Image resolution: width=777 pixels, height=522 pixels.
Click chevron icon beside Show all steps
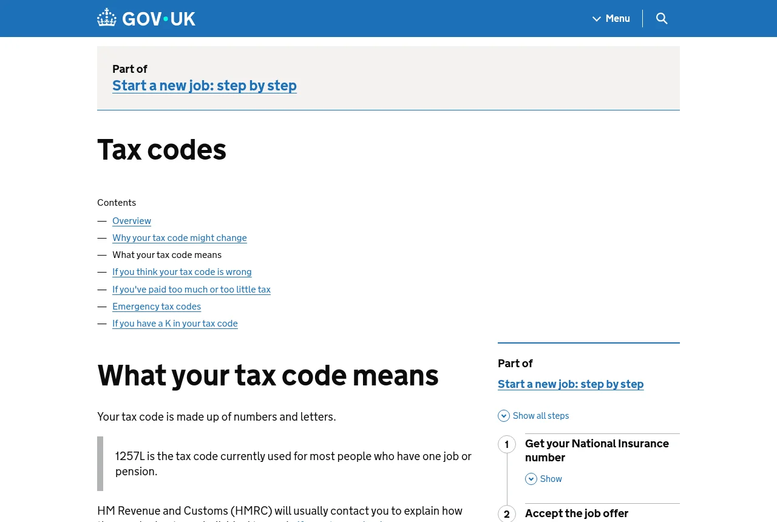[x=504, y=416]
